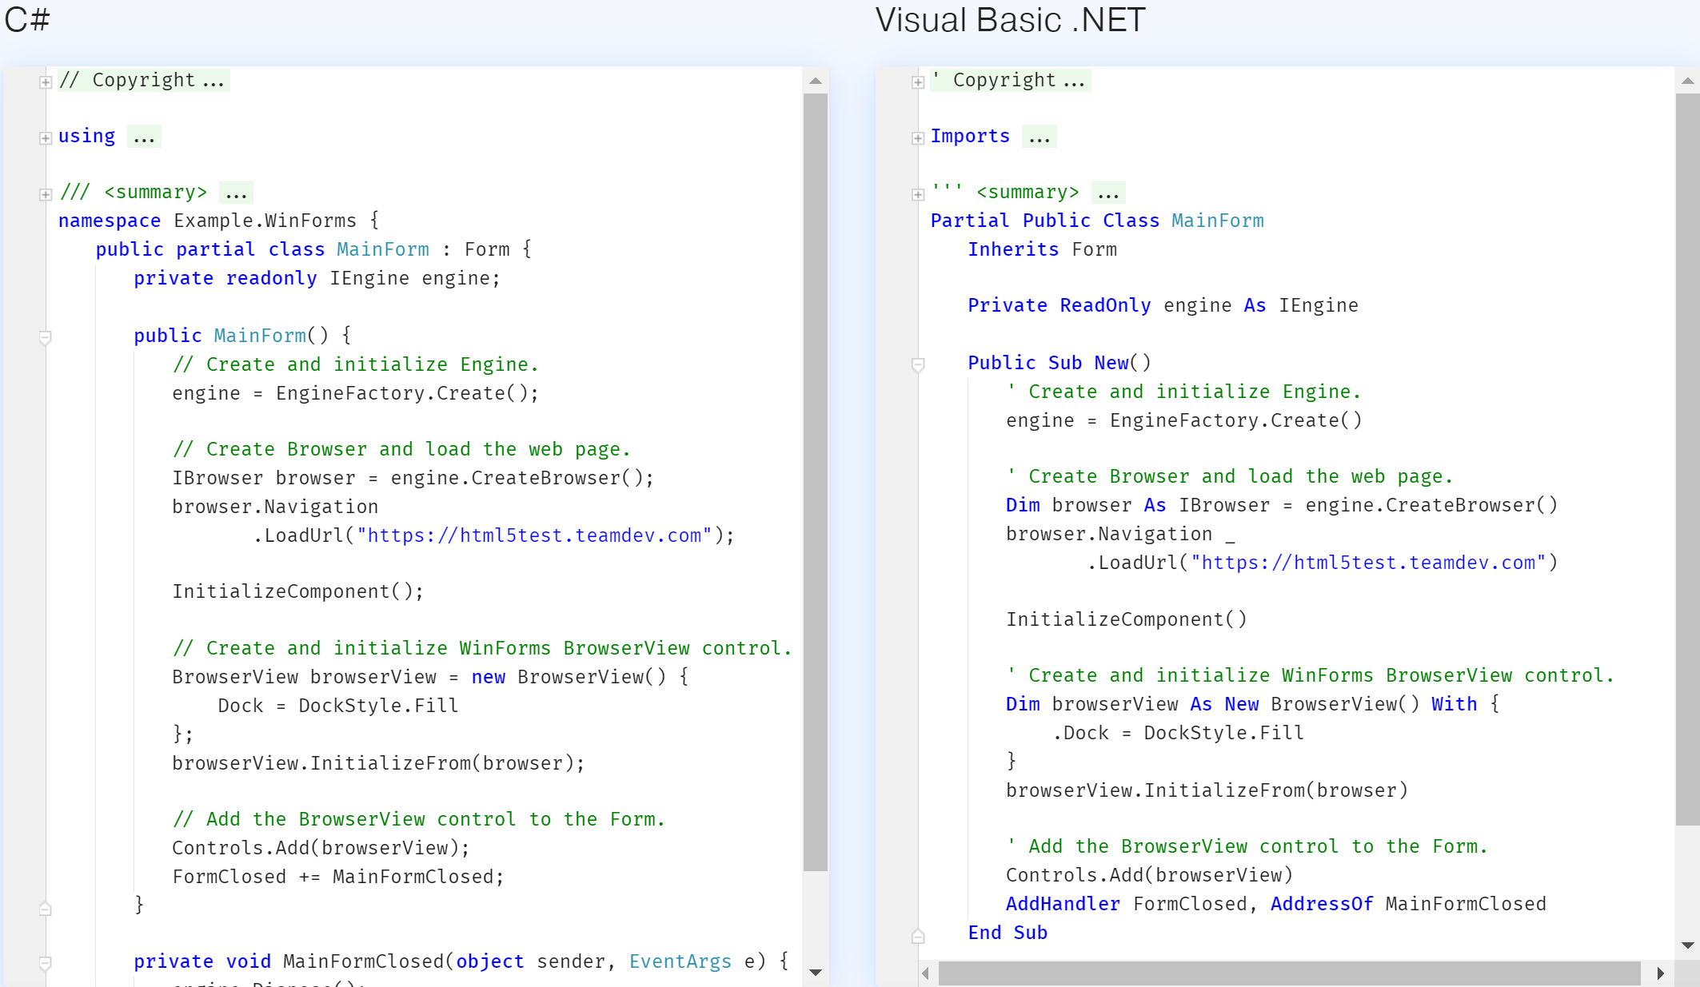Collapse the MainFormClosed method in C#
Image resolution: width=1700 pixels, height=987 pixels.
pos(46,963)
